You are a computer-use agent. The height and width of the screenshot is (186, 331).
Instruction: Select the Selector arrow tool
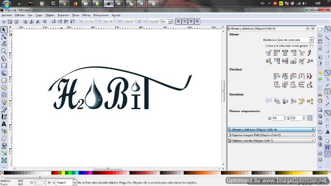tap(4, 30)
